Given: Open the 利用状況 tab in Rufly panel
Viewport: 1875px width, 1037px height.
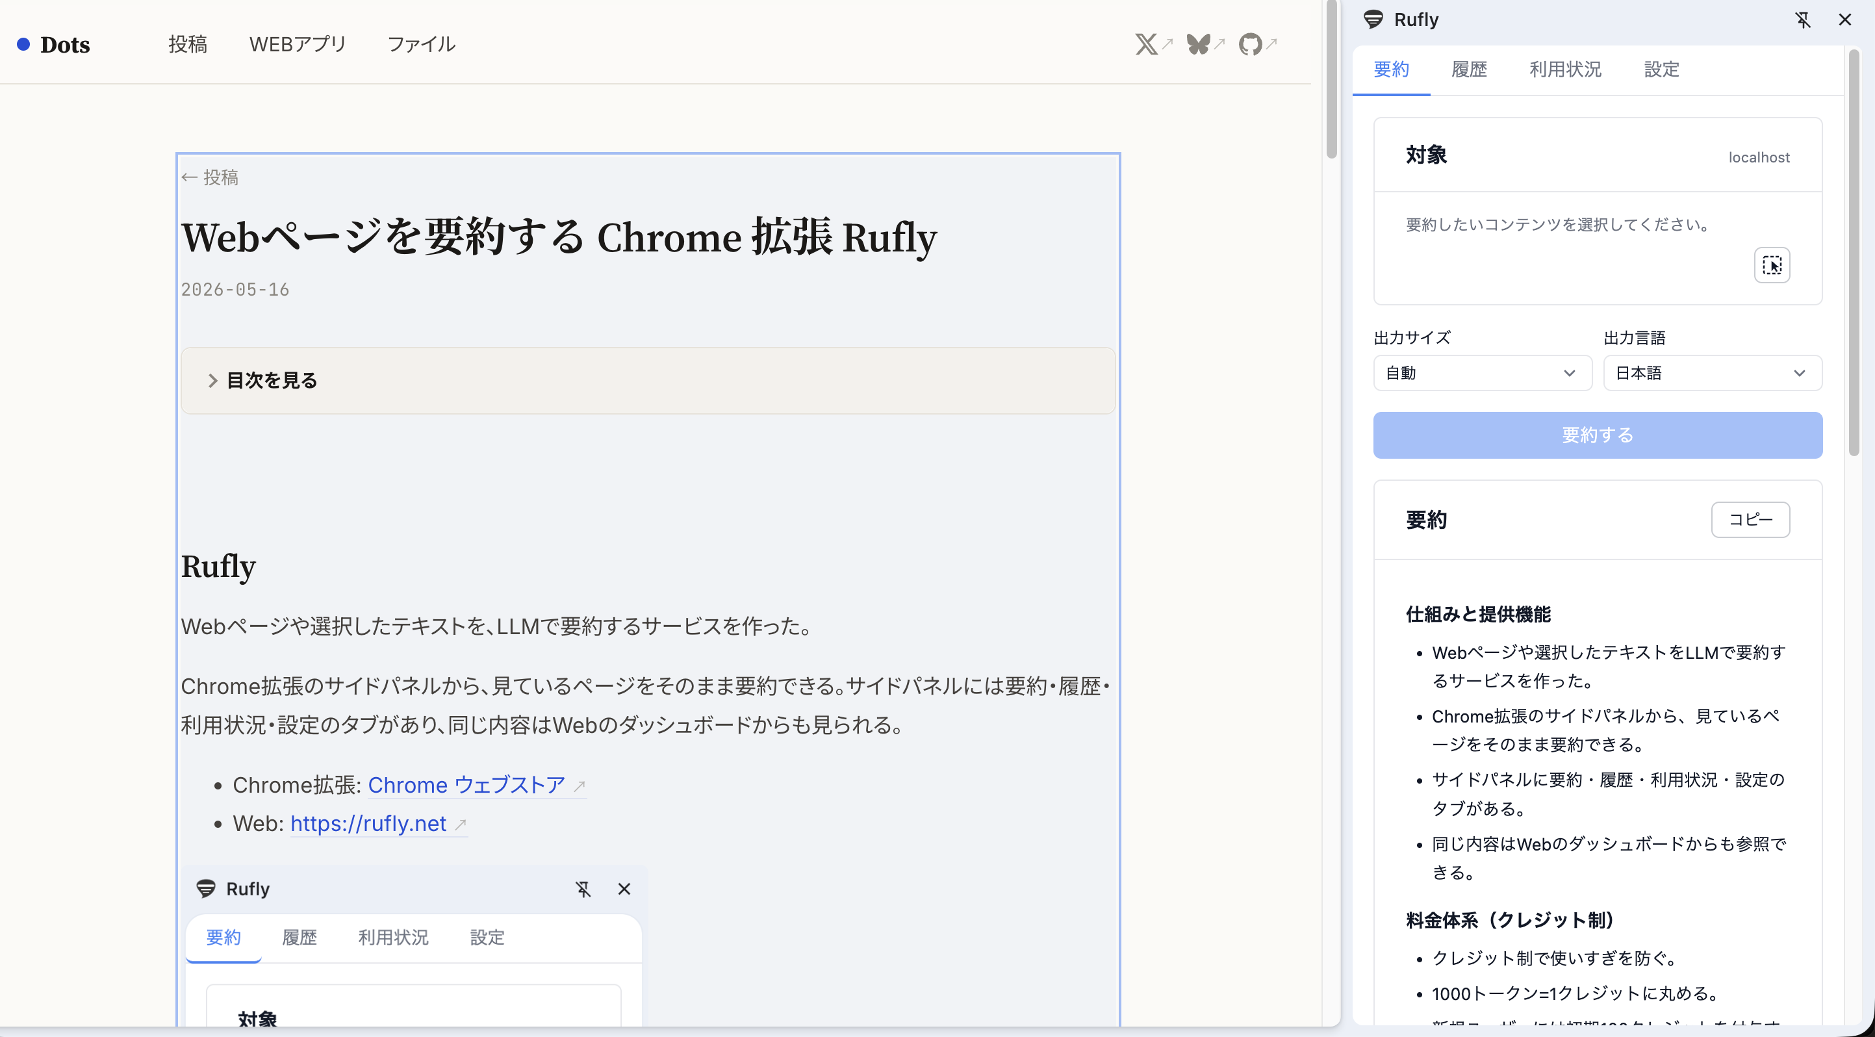Looking at the screenshot, I should [1565, 69].
